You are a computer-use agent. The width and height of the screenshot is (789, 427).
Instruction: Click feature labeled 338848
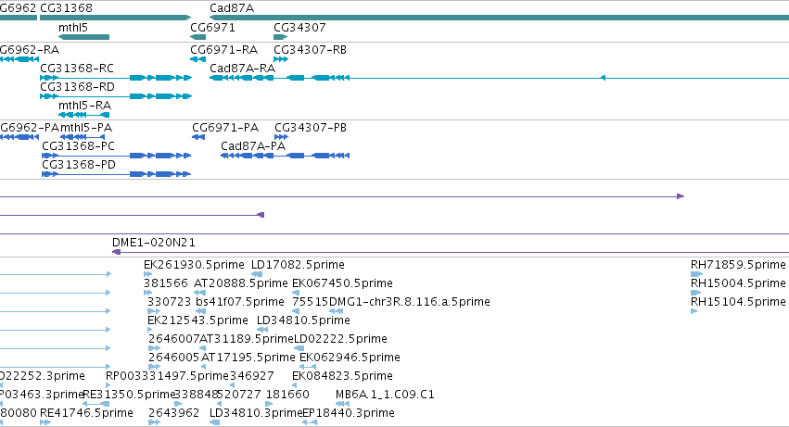(x=197, y=395)
